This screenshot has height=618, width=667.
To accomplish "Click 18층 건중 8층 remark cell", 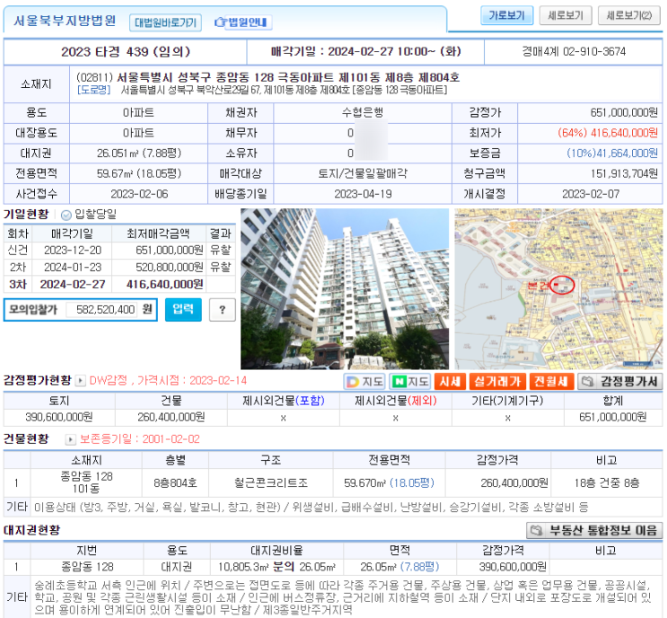I will (x=607, y=483).
